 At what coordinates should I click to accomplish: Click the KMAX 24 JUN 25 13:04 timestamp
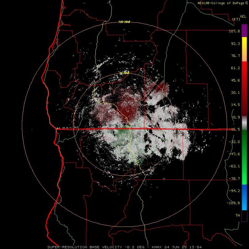pyautogui.click(x=177, y=247)
